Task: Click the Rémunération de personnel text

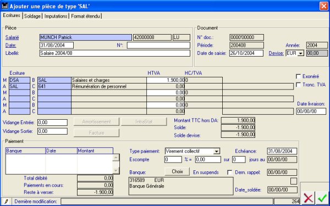Action: tap(99, 86)
